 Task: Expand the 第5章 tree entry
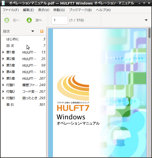[x=3, y=78]
